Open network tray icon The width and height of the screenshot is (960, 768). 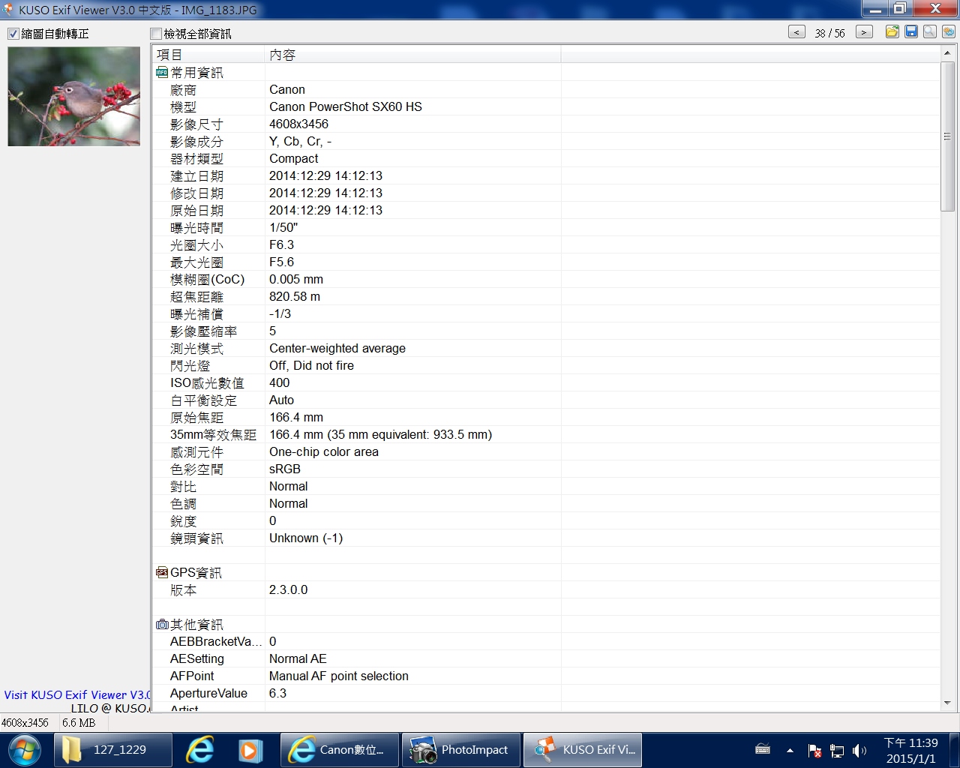[x=837, y=751]
